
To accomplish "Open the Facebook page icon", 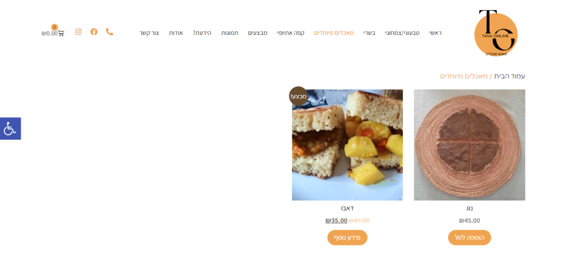I will (x=94, y=31).
